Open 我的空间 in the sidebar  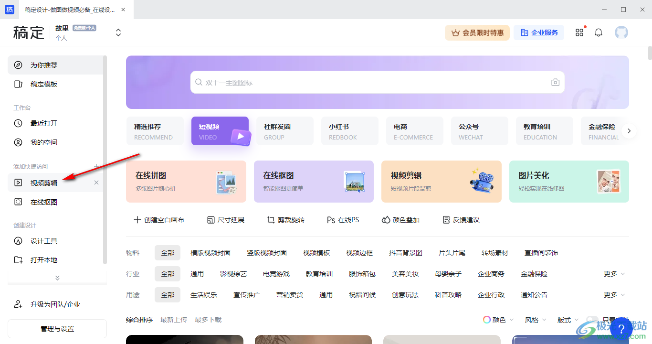click(55, 142)
